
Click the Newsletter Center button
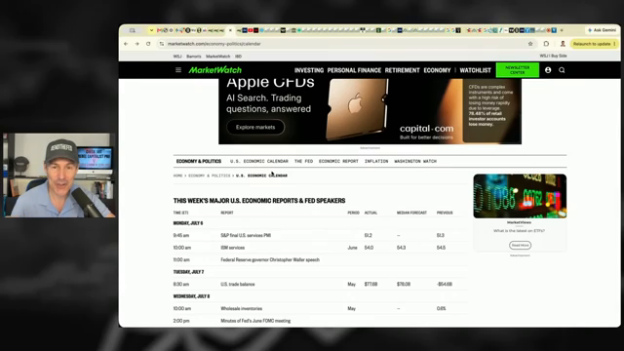(x=518, y=70)
